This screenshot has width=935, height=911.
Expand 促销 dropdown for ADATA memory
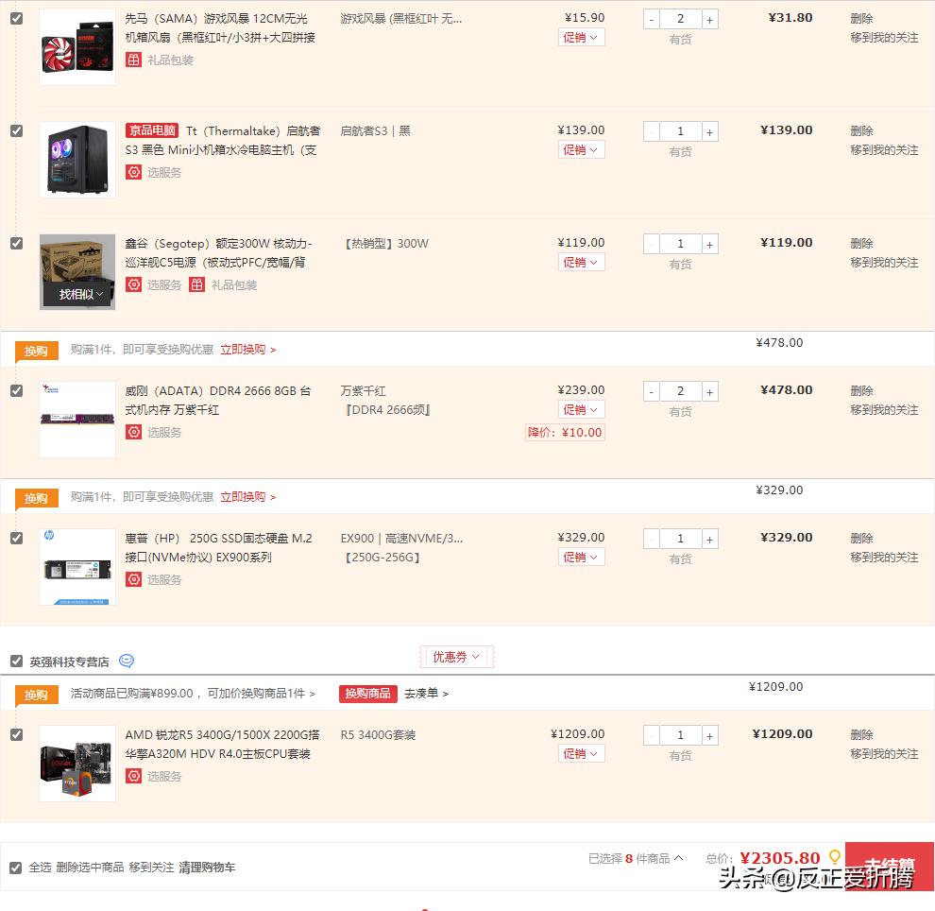(x=582, y=410)
